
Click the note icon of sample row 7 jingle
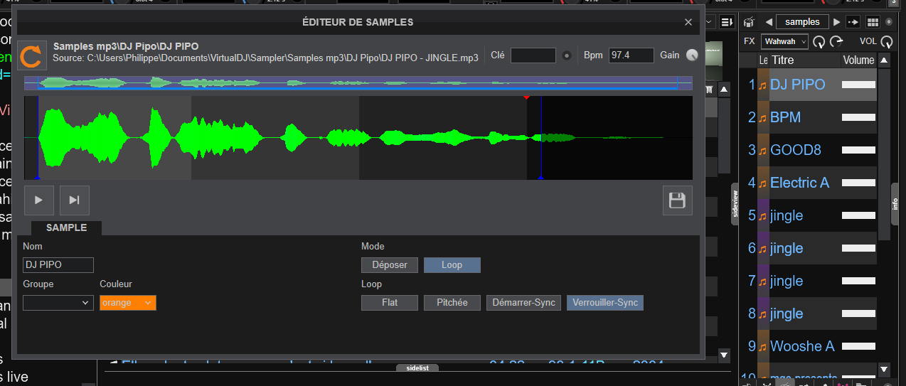click(763, 281)
